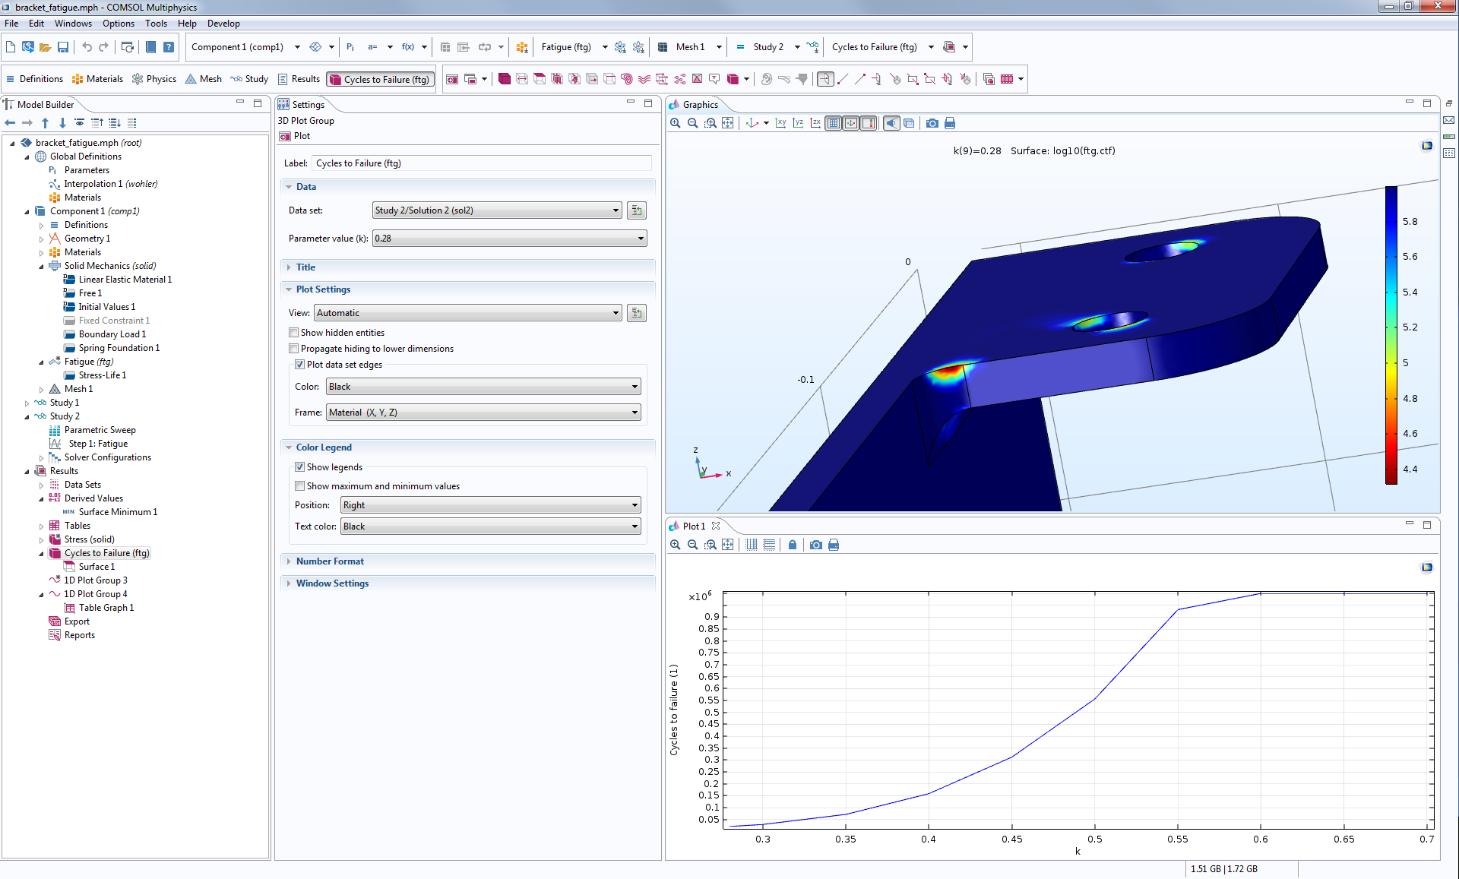
Task: Print the Graphics window
Action: (949, 123)
